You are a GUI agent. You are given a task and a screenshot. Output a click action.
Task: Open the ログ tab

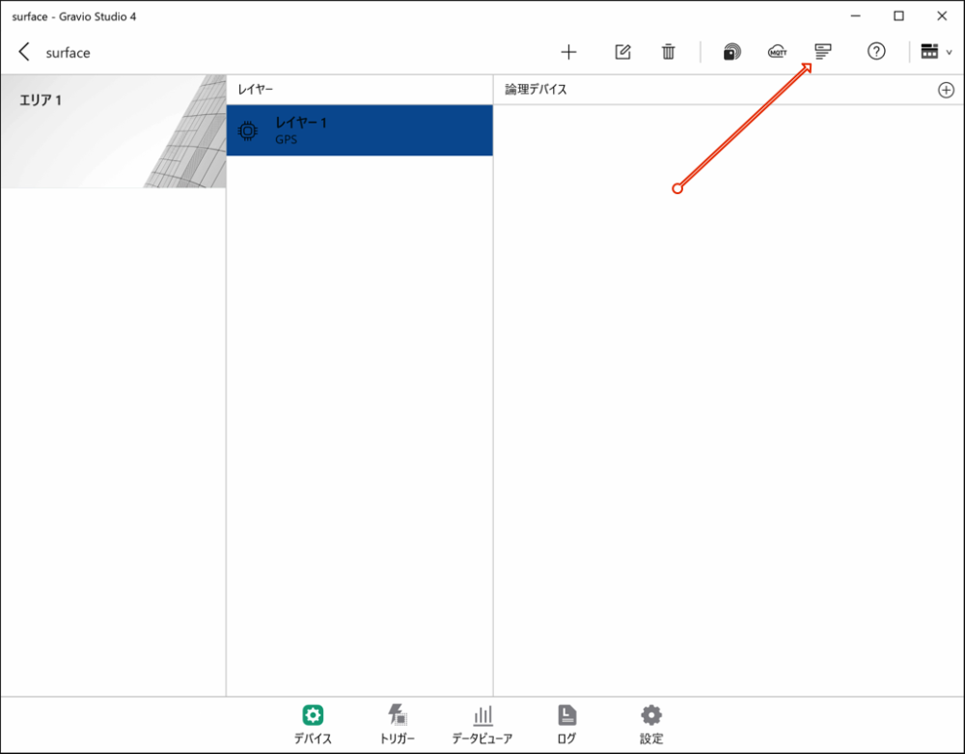click(567, 724)
